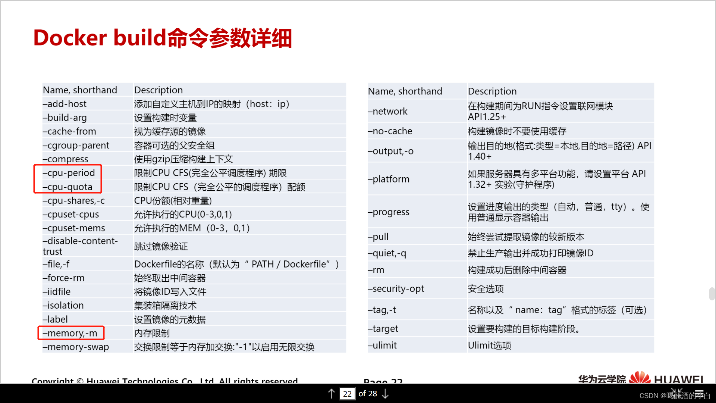Click the '–cache-from' cell
Image resolution: width=716 pixels, height=403 pixels.
point(88,131)
